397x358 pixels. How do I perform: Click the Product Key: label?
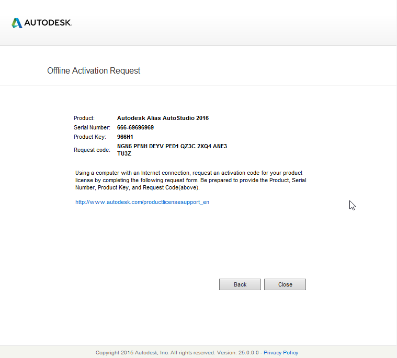[x=90, y=137]
